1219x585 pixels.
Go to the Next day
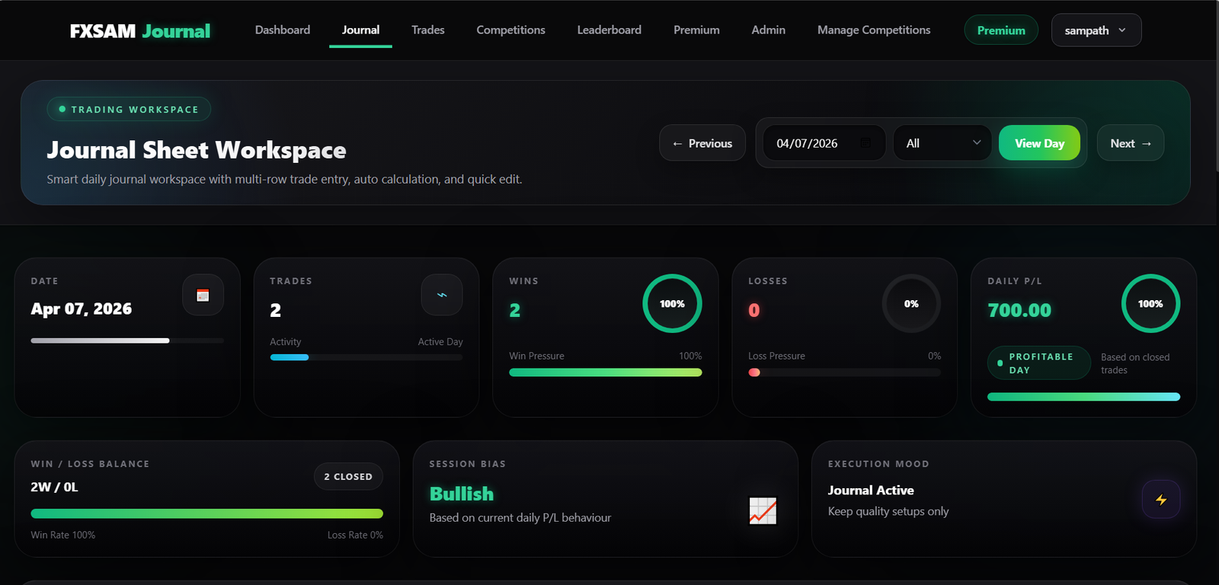pos(1131,143)
